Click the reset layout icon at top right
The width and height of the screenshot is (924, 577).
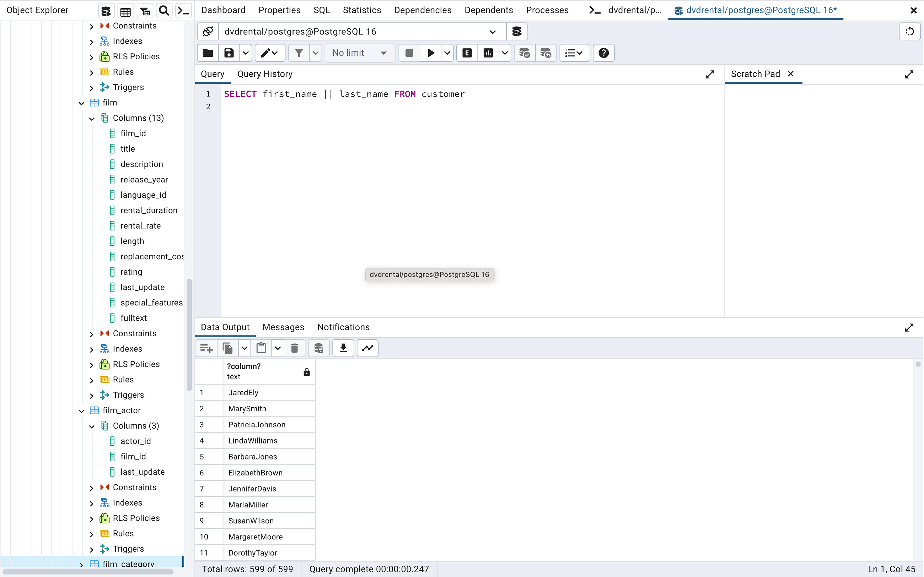pos(910,31)
